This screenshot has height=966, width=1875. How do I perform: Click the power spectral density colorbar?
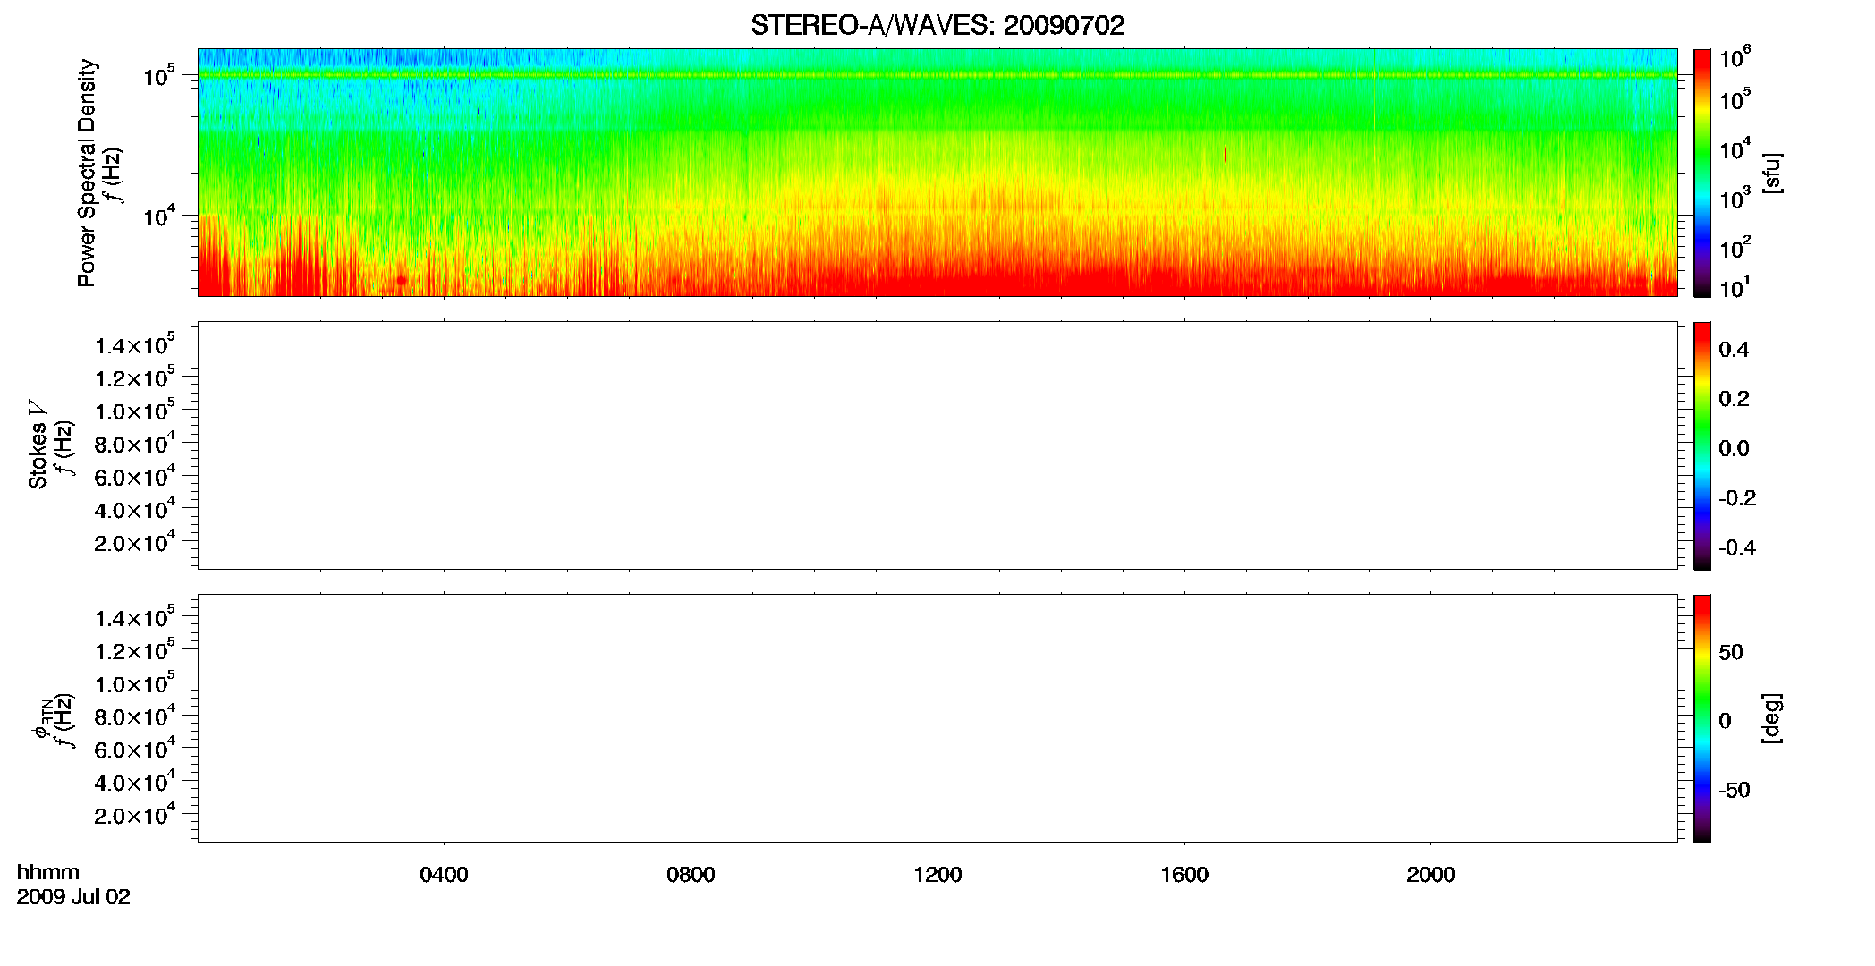click(x=1702, y=173)
